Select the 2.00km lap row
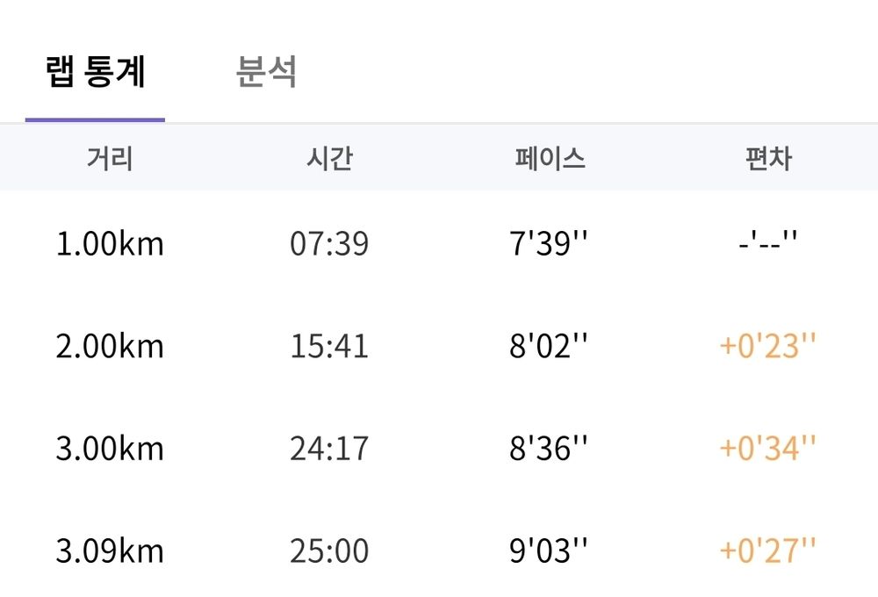The image size is (878, 597). (x=439, y=346)
